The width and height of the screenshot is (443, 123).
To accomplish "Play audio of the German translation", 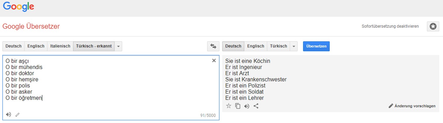I will [247, 106].
